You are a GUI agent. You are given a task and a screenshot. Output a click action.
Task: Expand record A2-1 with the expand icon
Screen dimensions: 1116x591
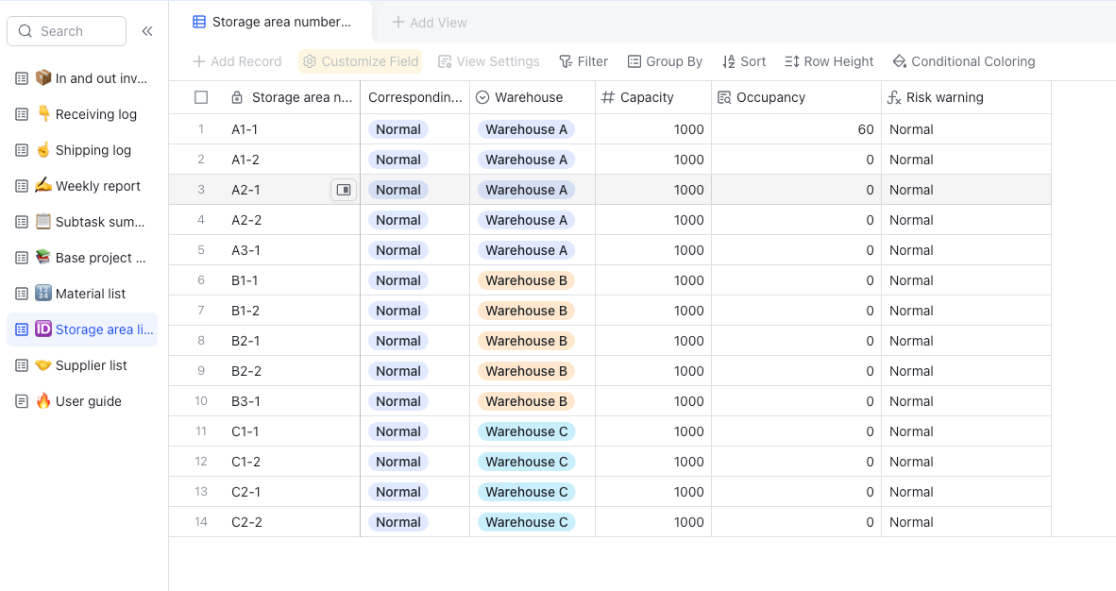pyautogui.click(x=344, y=190)
